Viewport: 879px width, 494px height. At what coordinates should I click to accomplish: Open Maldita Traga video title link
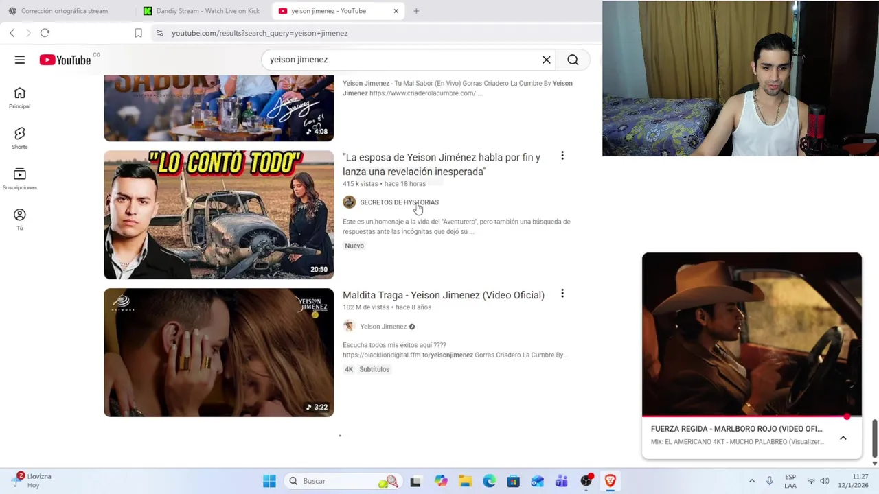pyautogui.click(x=444, y=295)
